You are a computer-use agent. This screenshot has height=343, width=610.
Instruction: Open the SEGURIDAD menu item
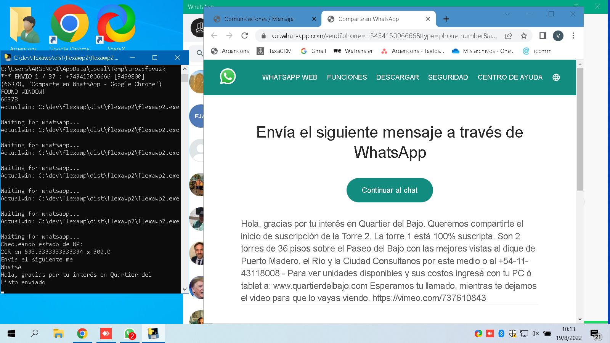click(448, 77)
